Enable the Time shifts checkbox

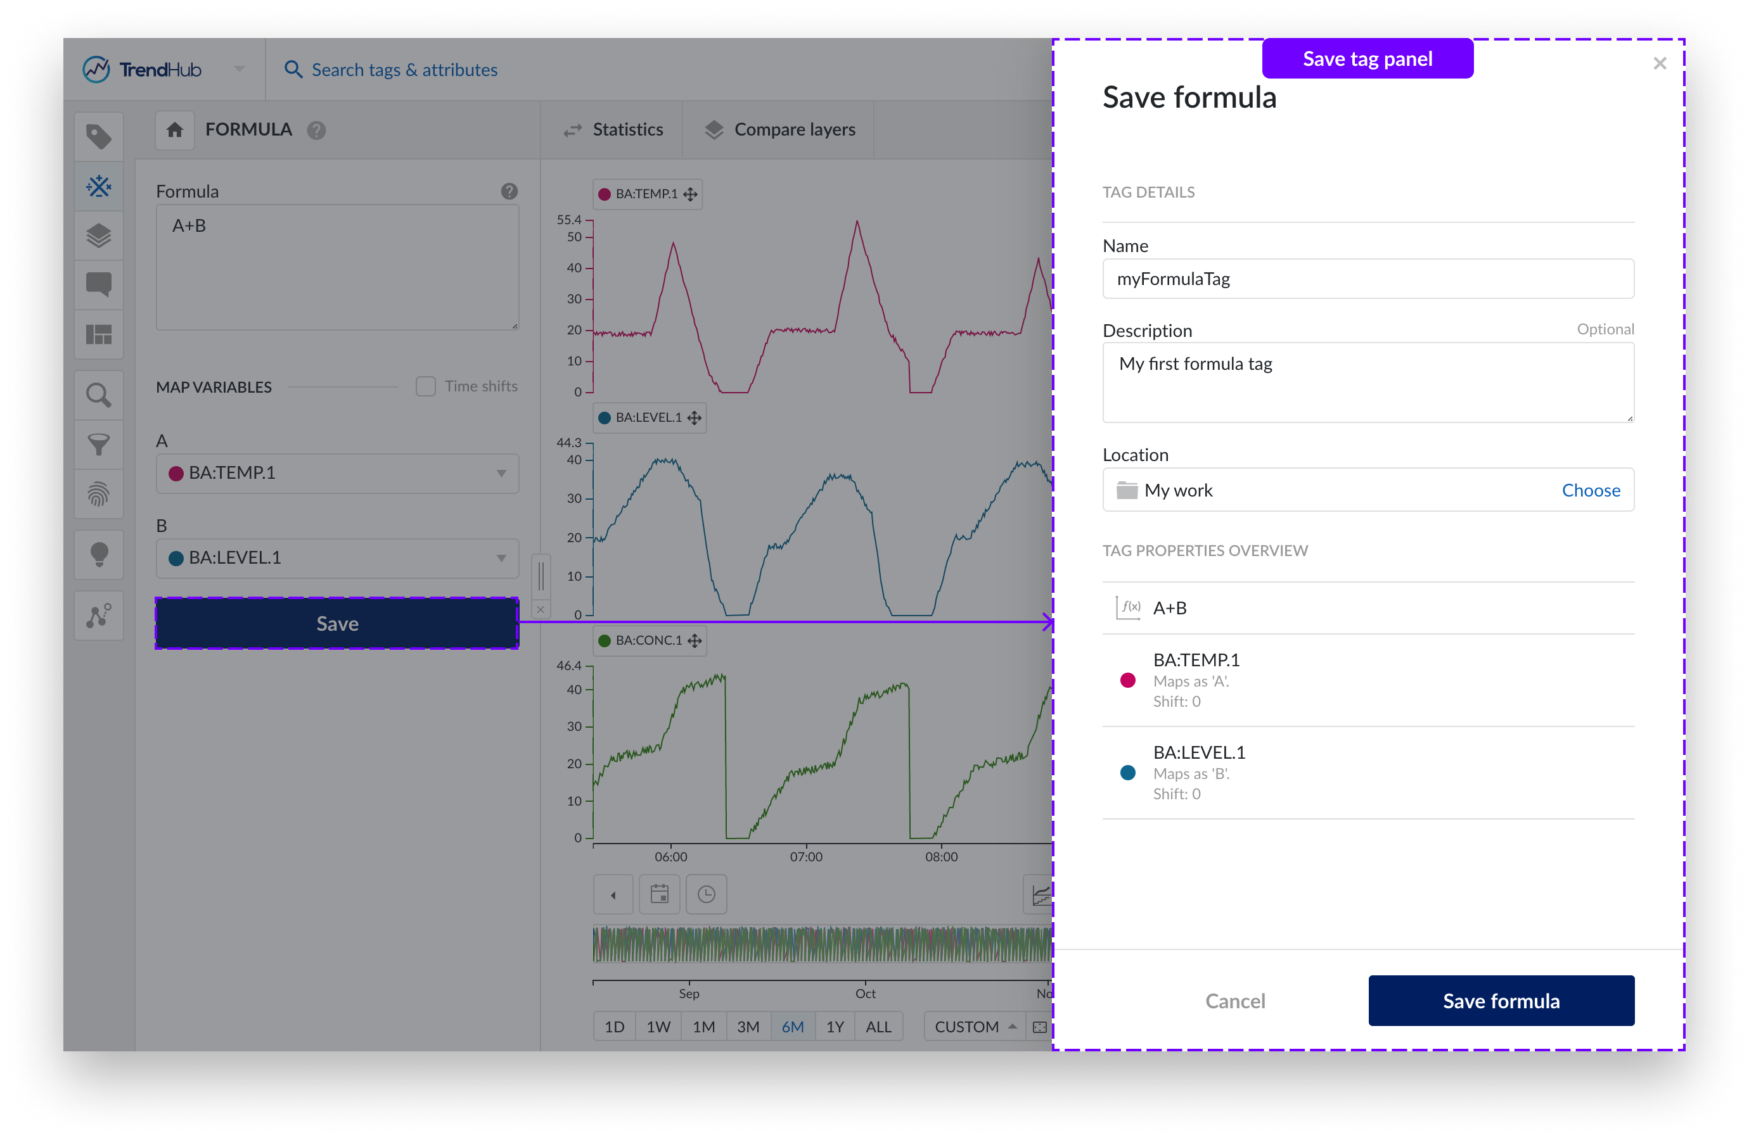click(x=425, y=386)
